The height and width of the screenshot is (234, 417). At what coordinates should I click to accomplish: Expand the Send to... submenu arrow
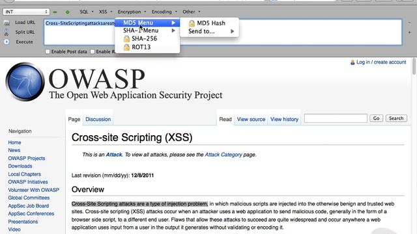(x=233, y=31)
